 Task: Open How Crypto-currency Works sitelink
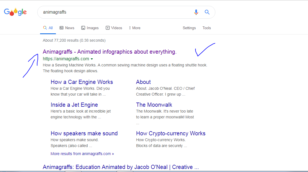coord(171,133)
